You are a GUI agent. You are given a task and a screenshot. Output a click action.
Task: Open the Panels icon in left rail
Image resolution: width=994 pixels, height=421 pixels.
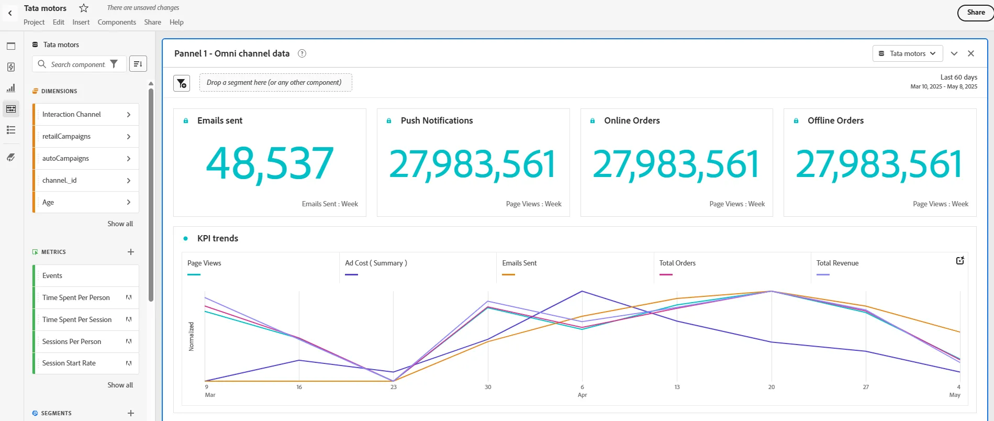point(11,46)
